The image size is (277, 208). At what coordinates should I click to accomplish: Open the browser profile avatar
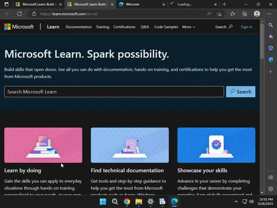(x=257, y=14)
